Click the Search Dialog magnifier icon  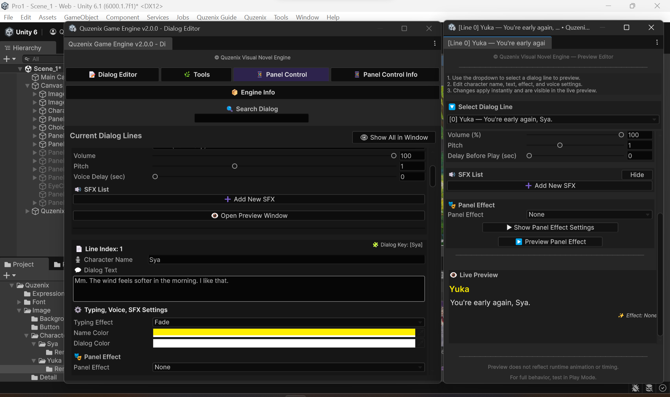point(230,109)
